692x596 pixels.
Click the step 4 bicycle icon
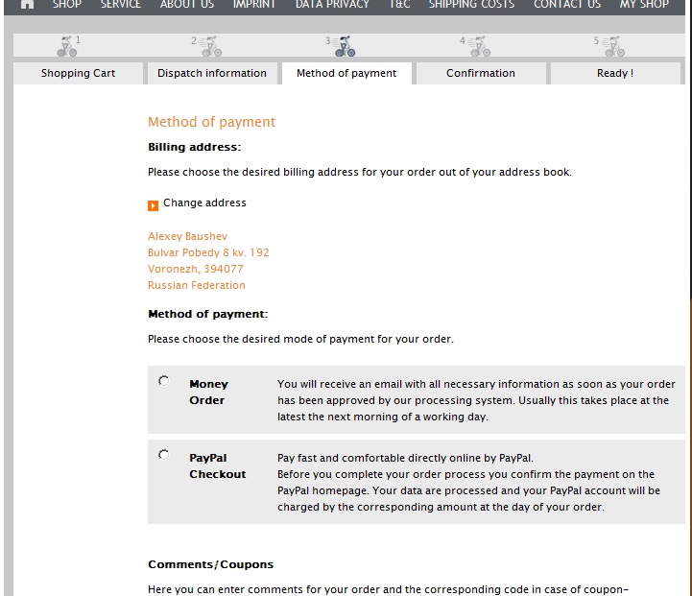pyautogui.click(x=479, y=45)
